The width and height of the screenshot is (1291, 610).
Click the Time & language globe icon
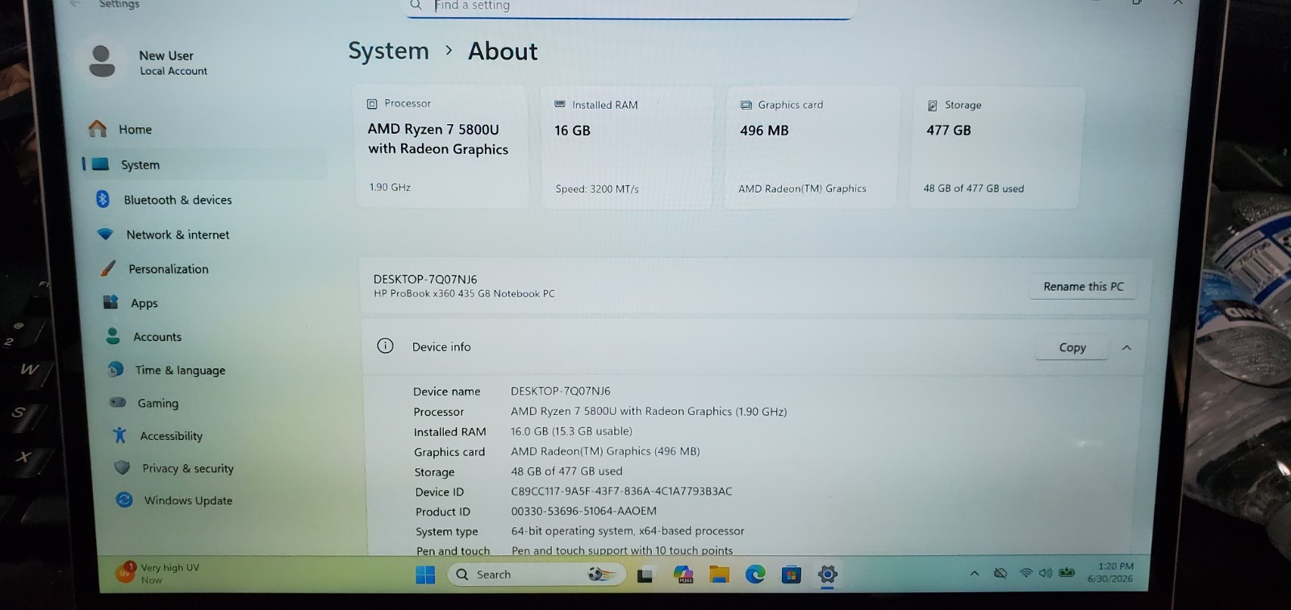(116, 369)
